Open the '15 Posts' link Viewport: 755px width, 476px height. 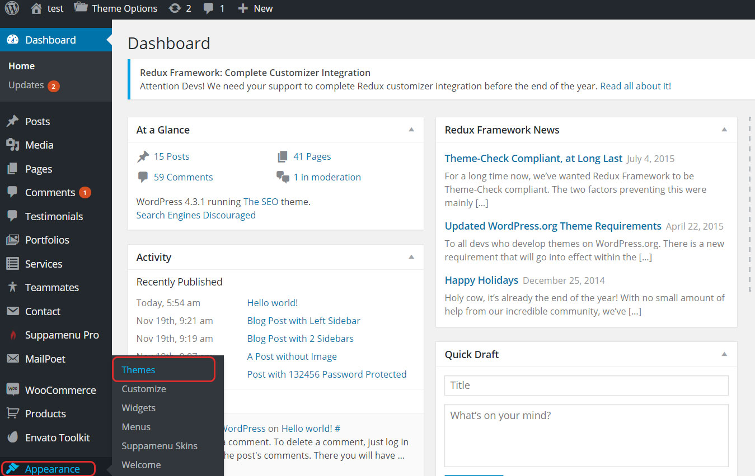(171, 156)
